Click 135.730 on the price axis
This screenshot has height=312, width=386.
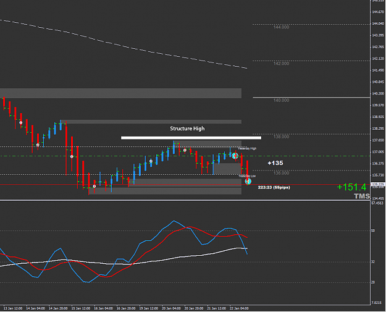[378, 175]
